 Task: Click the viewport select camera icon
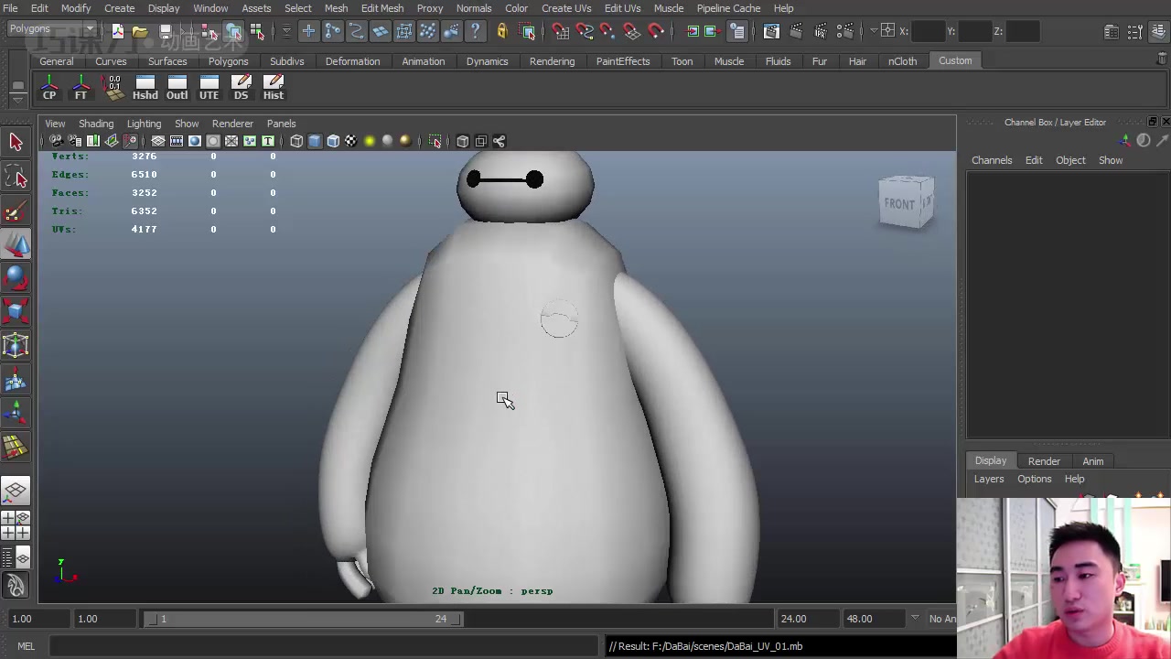pos(56,141)
